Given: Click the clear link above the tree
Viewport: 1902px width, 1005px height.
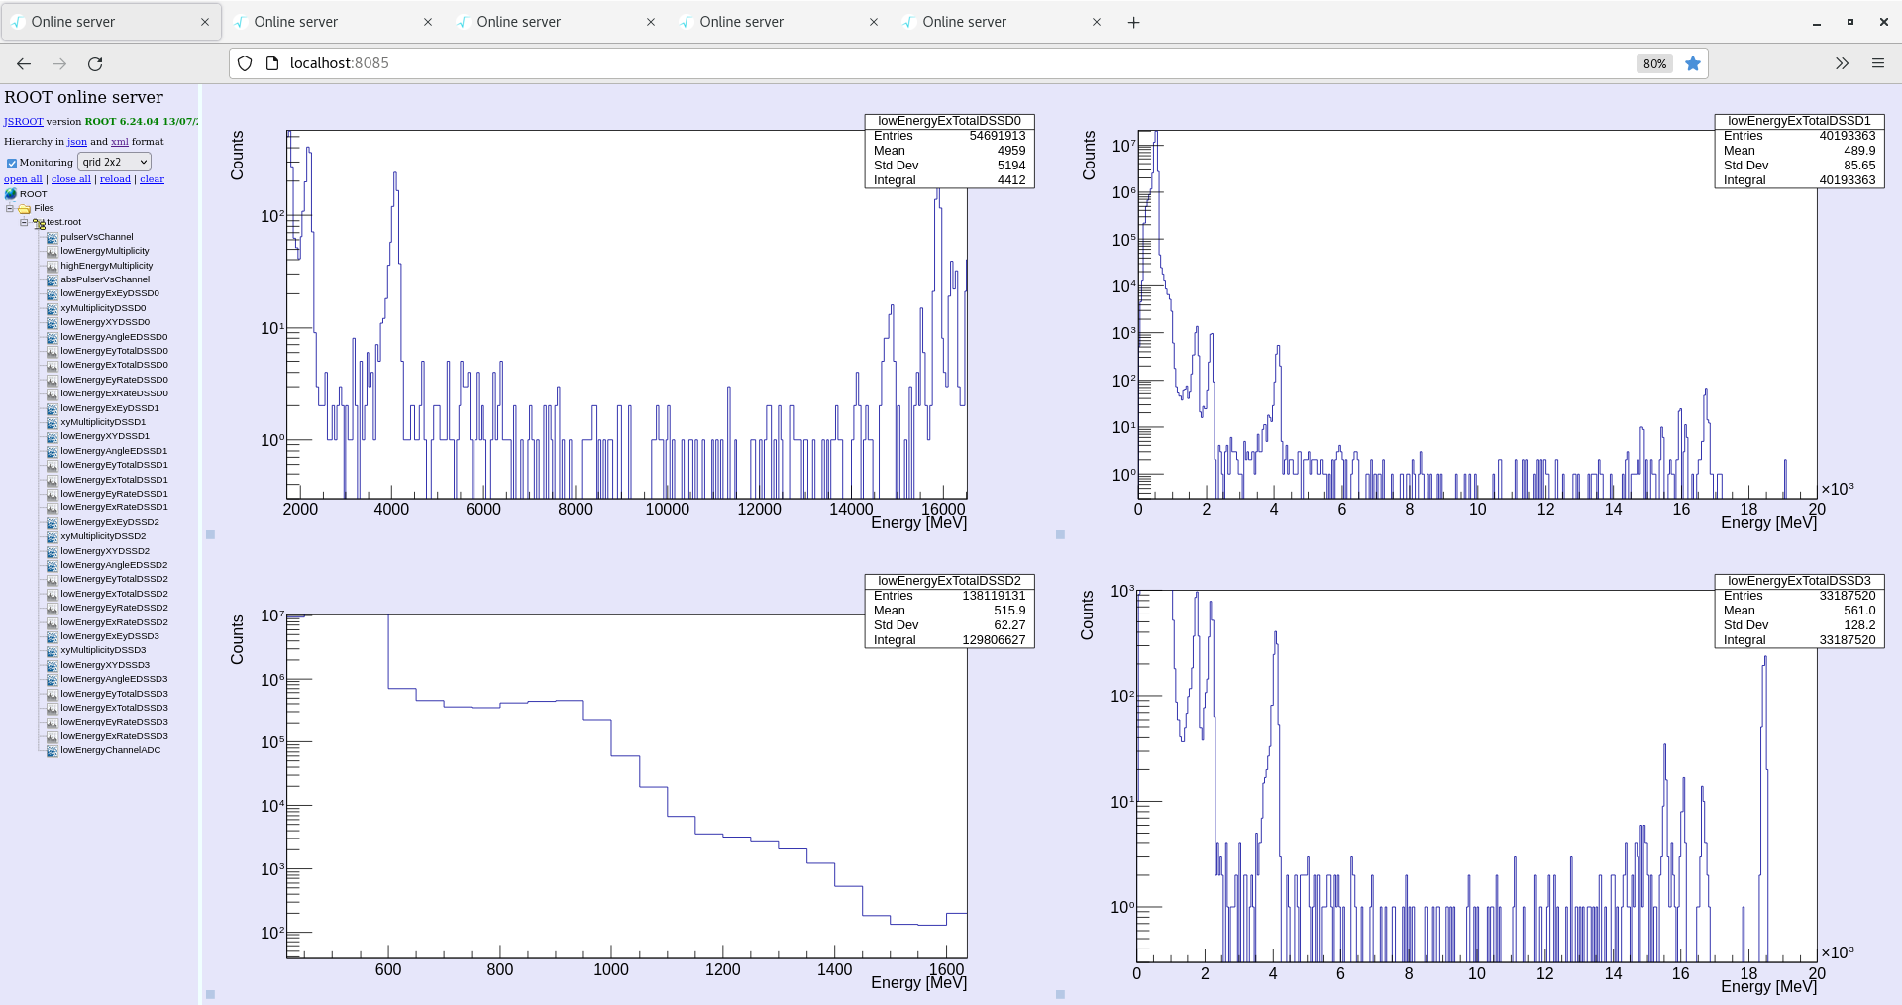Looking at the screenshot, I should [x=151, y=178].
